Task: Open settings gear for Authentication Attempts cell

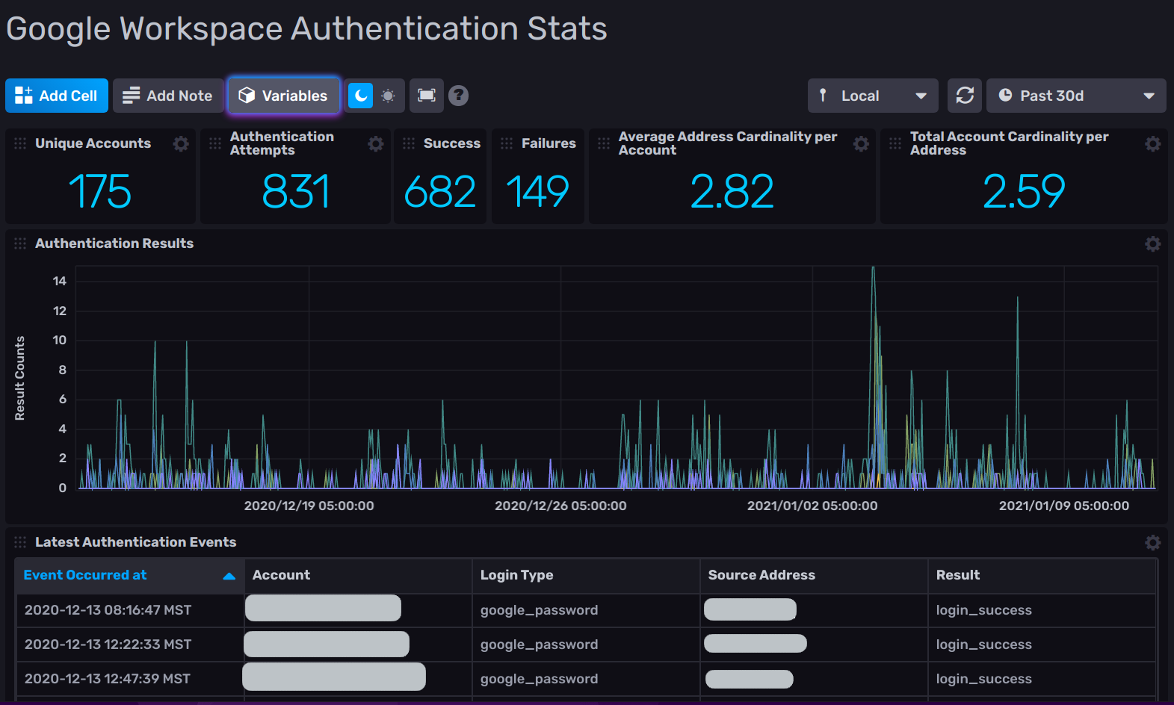Action: 376,143
